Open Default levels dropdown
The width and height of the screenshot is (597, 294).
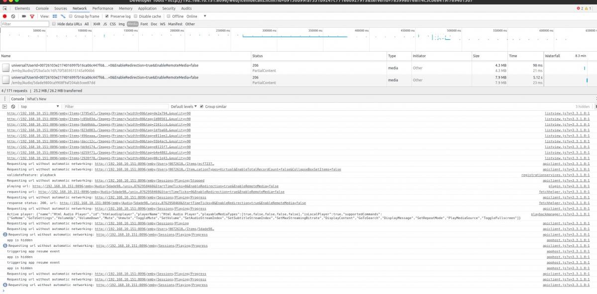pyautogui.click(x=184, y=107)
